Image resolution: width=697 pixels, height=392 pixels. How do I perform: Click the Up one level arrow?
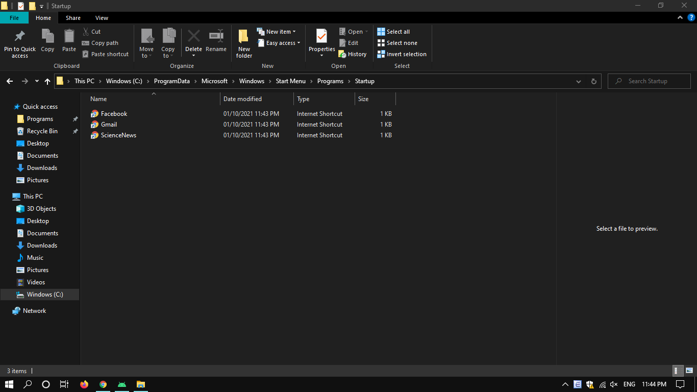click(x=47, y=81)
